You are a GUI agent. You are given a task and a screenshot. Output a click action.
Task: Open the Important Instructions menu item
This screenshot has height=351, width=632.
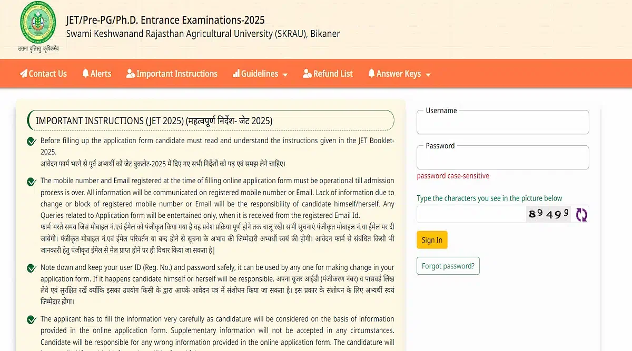[x=172, y=74]
